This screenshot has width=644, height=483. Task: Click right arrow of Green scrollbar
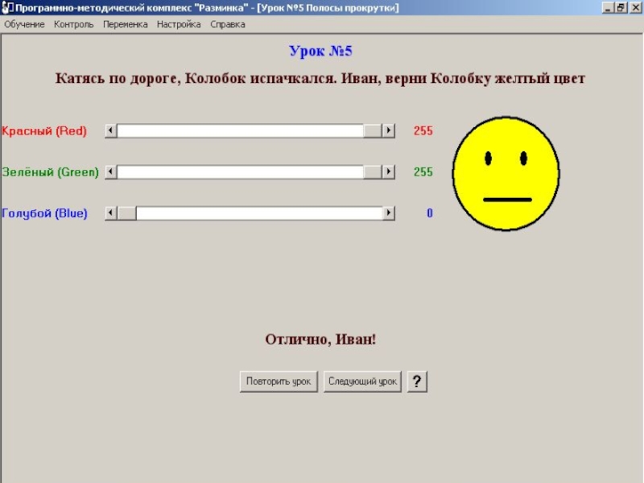point(389,171)
